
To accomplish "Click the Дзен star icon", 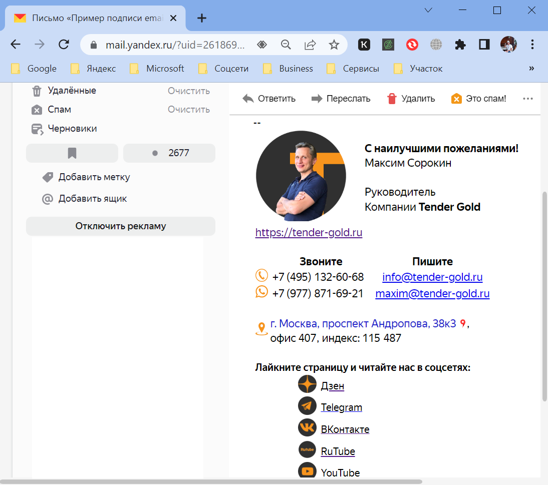I will point(307,384).
